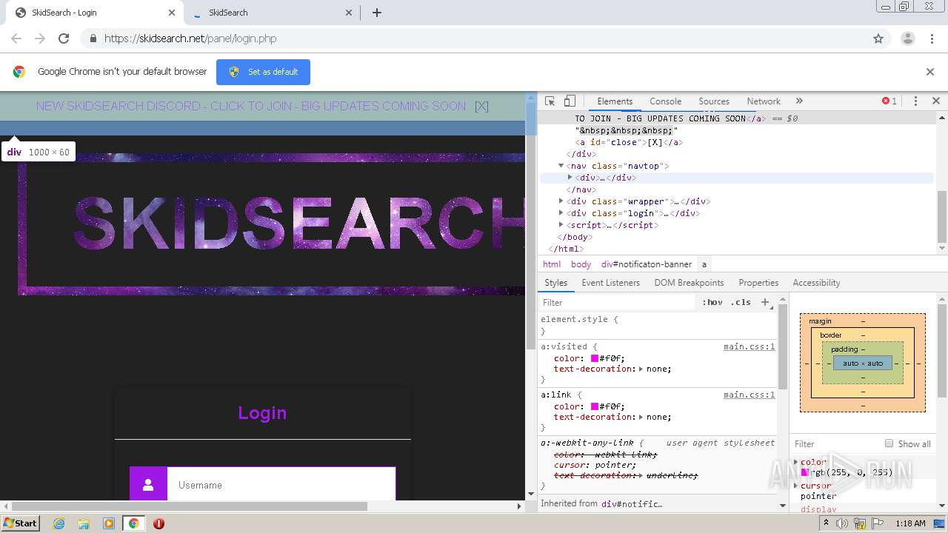The height and width of the screenshot is (533, 948).
Task: Dismiss the default browser infobar
Action: point(930,72)
